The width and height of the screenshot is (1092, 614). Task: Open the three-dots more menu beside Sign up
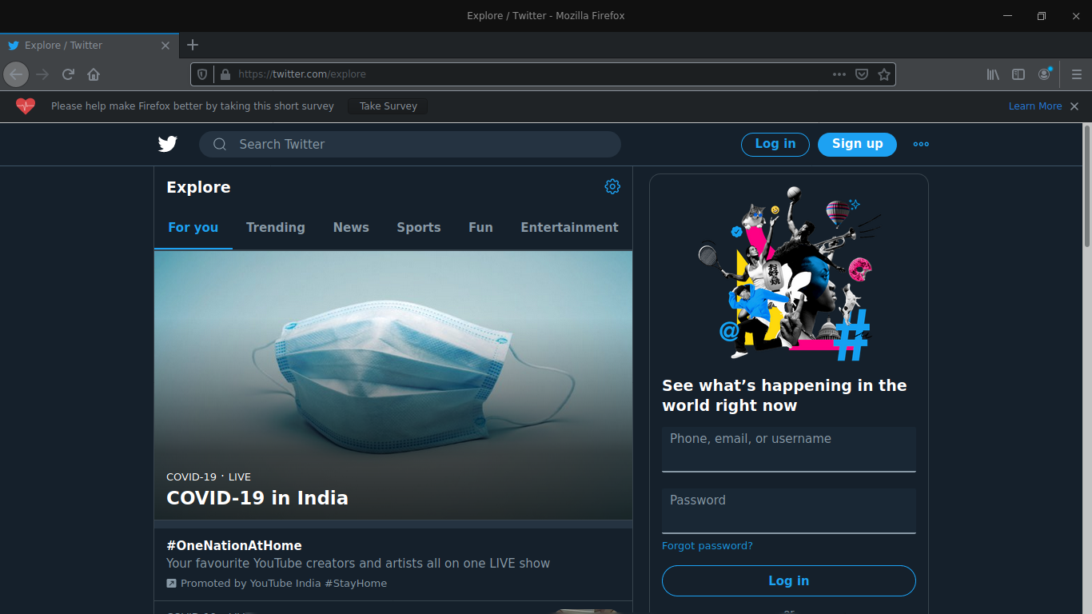coord(921,144)
